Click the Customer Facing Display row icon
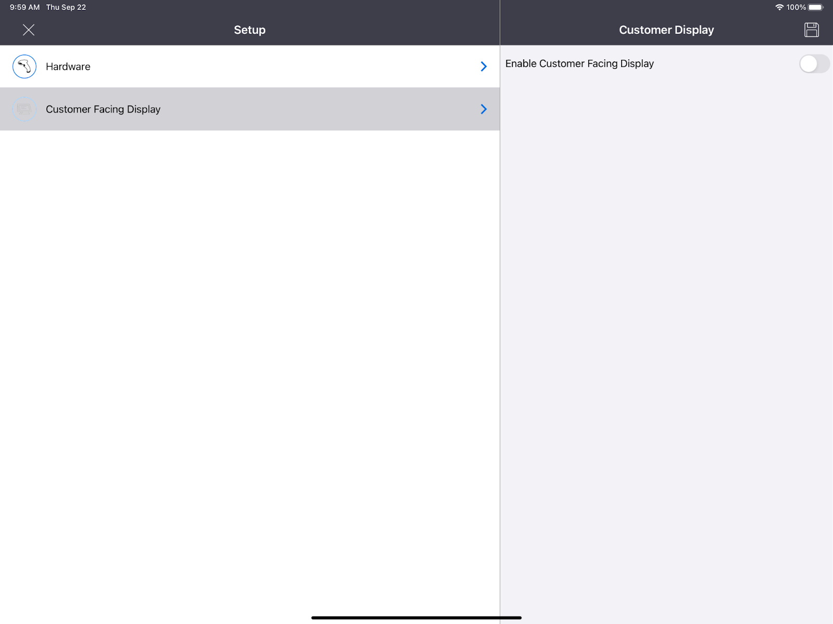 24,109
